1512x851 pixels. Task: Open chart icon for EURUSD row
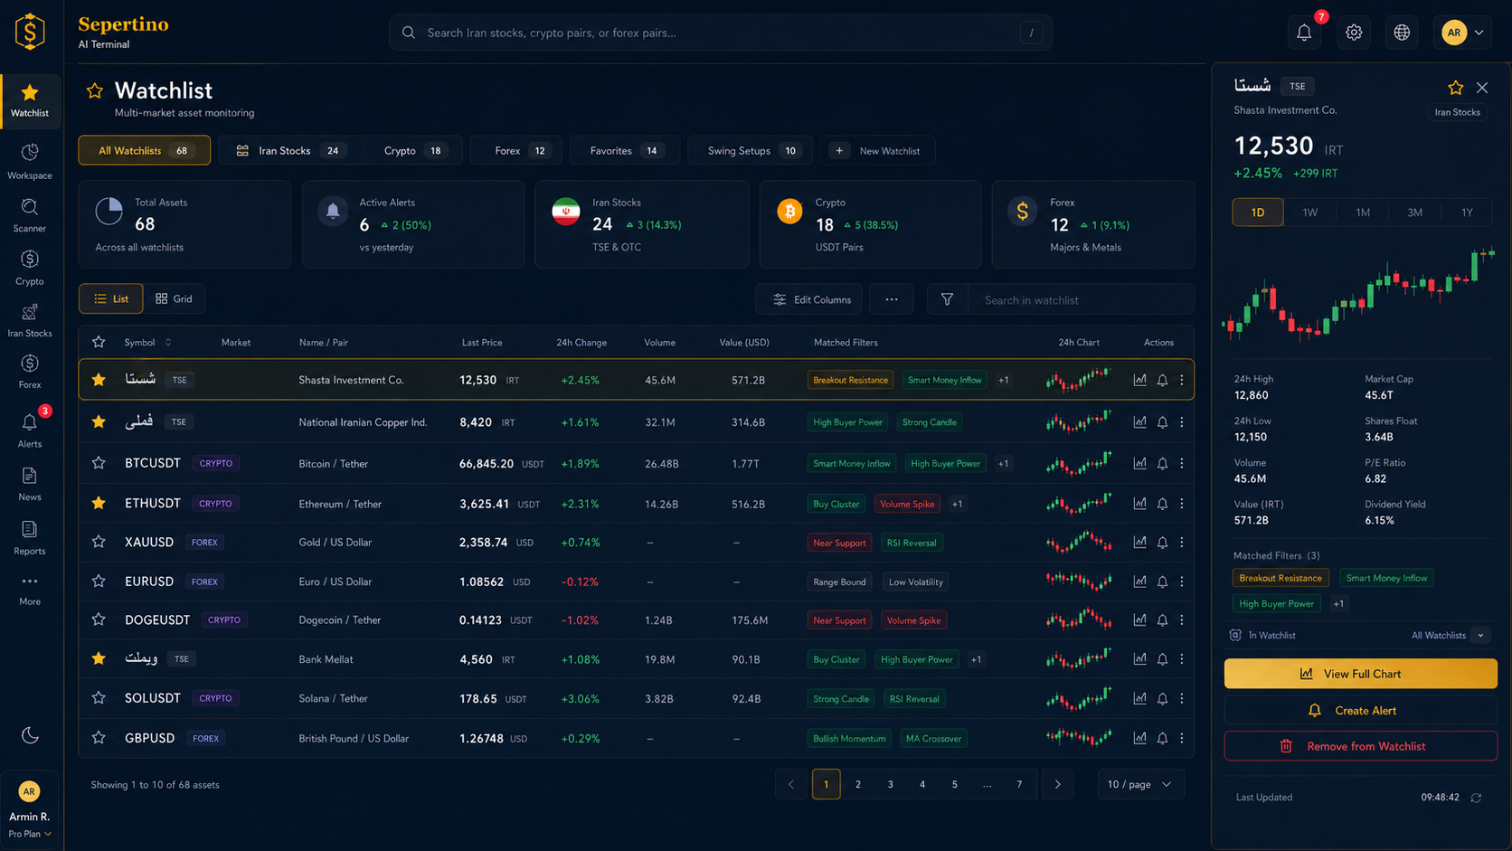1139,582
